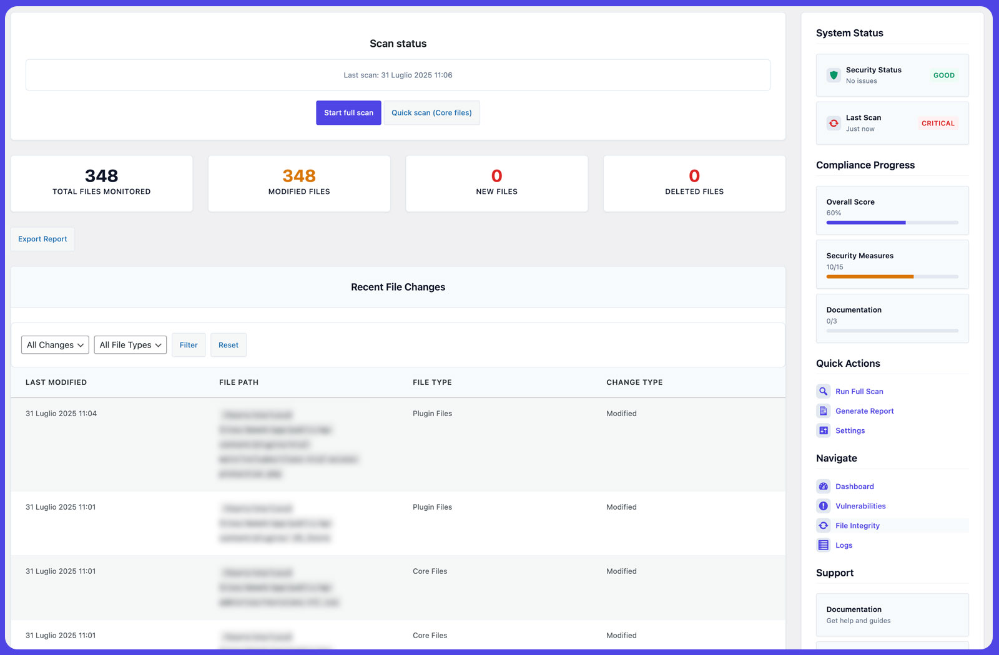
Task: Click the Settings grid icon under Quick Actions
Action: click(822, 430)
